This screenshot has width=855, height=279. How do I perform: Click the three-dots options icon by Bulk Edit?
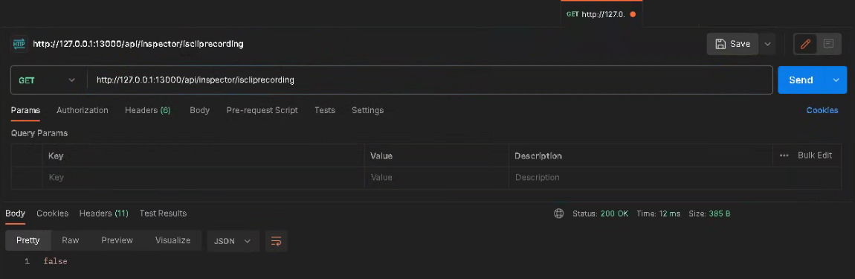pyautogui.click(x=784, y=155)
